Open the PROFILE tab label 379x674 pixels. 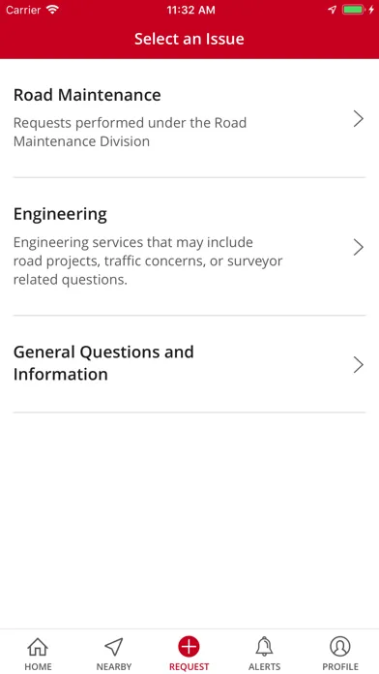point(340,666)
